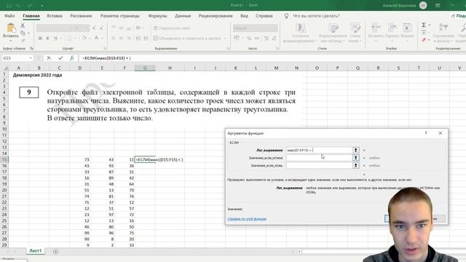Screen dimensions: 466x262
Task: Open Format as Table (Форматировать как таблицу)
Action: pyautogui.click(x=333, y=33)
